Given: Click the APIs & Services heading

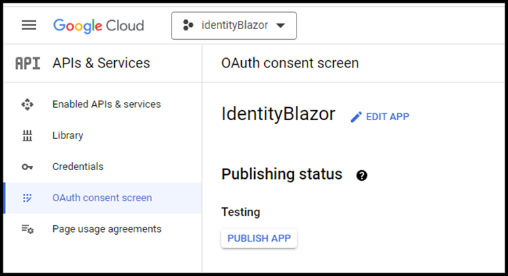Looking at the screenshot, I should pos(101,63).
